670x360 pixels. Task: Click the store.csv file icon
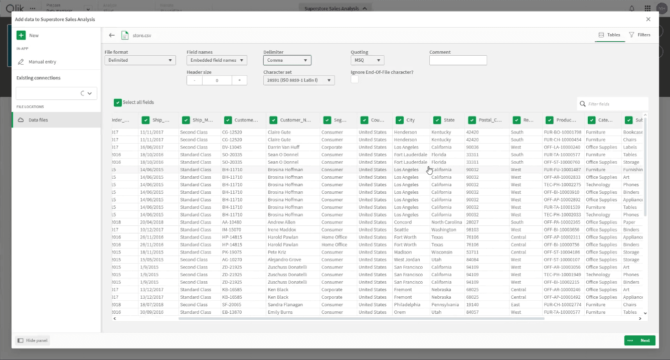(124, 35)
